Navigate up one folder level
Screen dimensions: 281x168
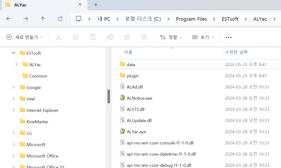(x=43, y=19)
